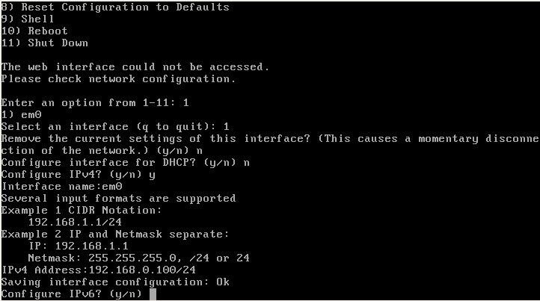Click the Netmask 255.255.255.0 example line

tap(138, 258)
